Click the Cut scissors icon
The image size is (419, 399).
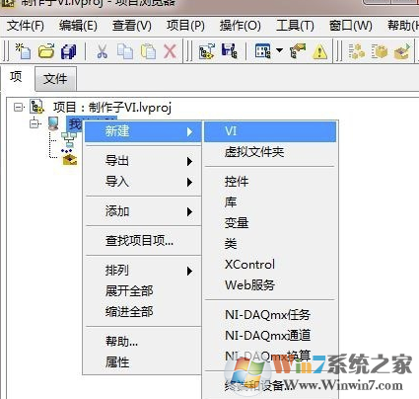[x=102, y=51]
